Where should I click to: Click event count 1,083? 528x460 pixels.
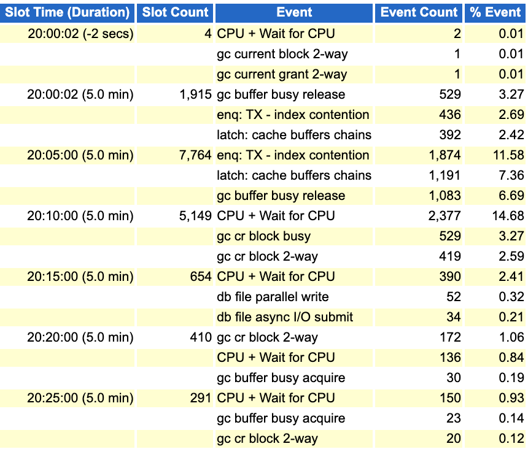[445, 196]
